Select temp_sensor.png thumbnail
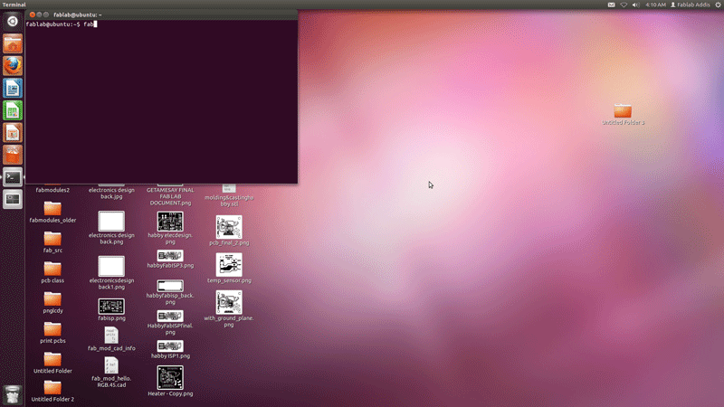724x407 pixels. [x=229, y=265]
